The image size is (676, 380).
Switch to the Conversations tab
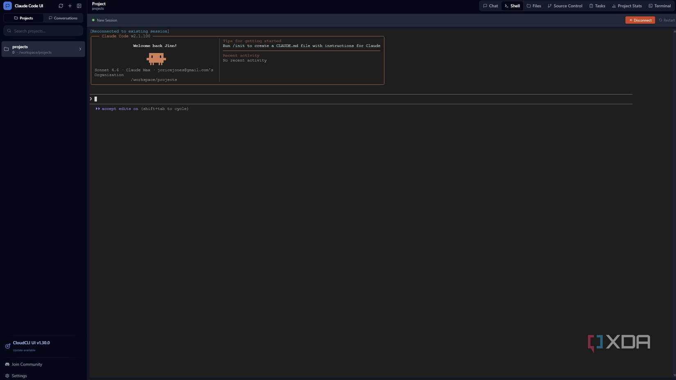click(64, 18)
